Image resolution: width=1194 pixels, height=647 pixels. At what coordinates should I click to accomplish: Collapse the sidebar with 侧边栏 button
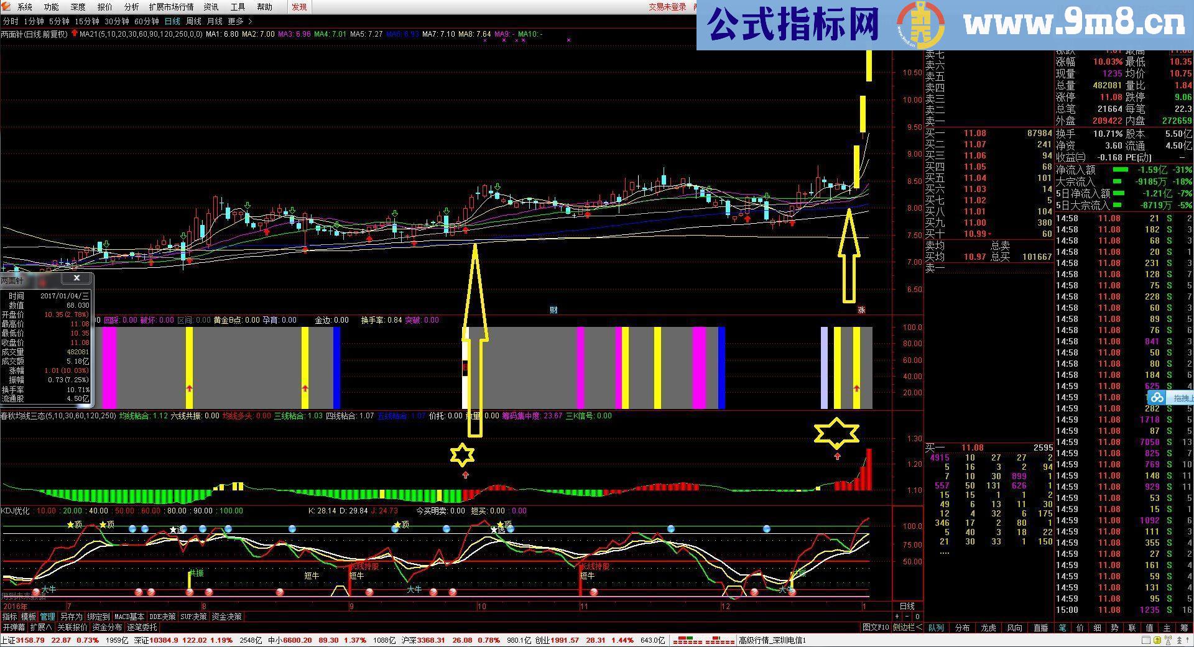point(907,628)
